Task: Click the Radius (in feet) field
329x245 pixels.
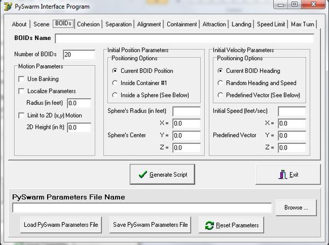Action: [79, 103]
